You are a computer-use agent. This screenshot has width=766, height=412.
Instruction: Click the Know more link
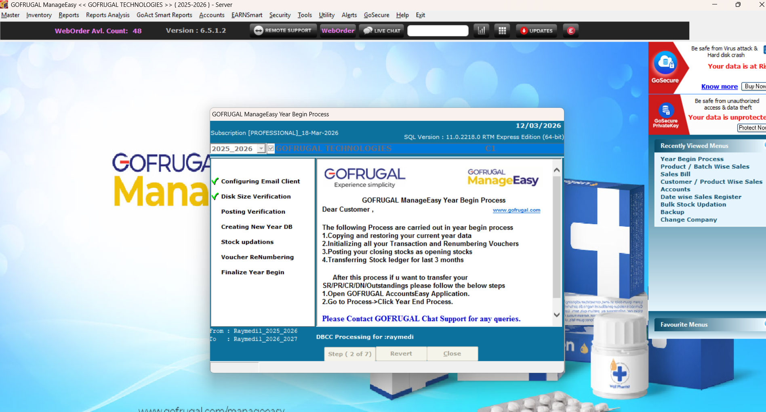tap(719, 86)
